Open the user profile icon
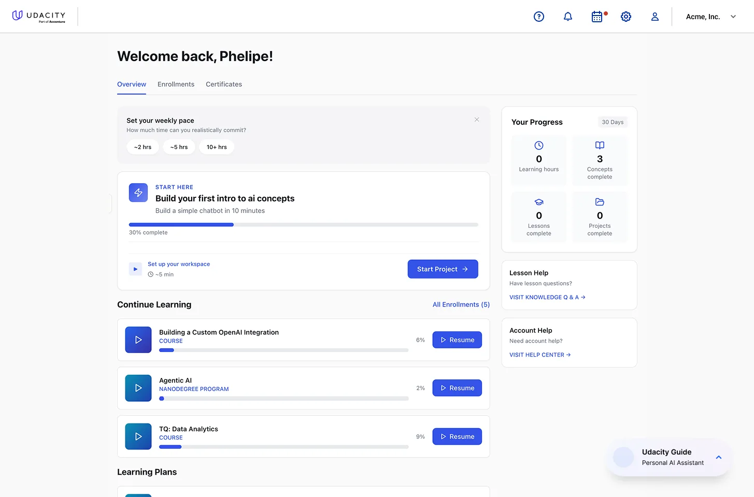Screen dimensions: 754x497 coord(655,17)
